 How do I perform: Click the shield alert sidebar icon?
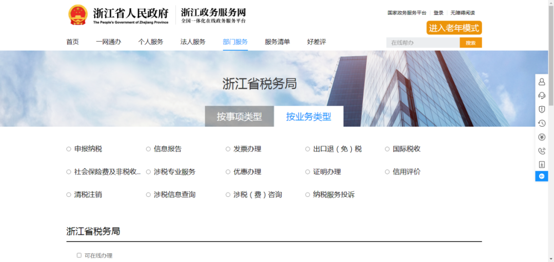point(542,109)
